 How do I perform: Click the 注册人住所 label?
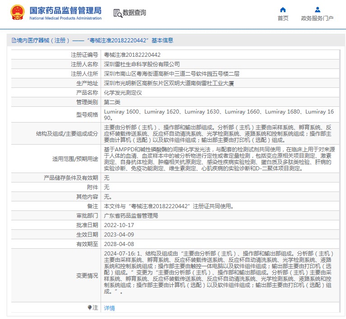(84, 74)
